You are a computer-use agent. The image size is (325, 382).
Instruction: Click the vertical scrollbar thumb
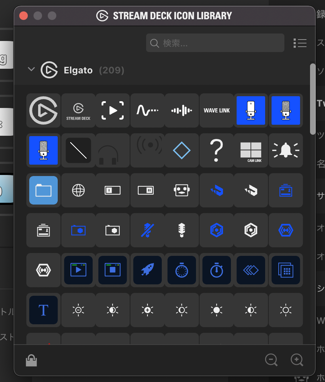tap(313, 98)
